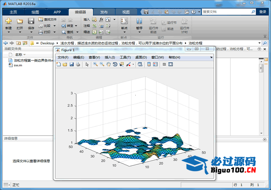
Task: Open 查看(V) menu in Figure 1
Action: (x=94, y=57)
